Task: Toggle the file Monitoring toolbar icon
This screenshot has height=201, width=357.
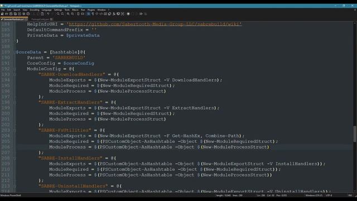Action: [x=123, y=14]
